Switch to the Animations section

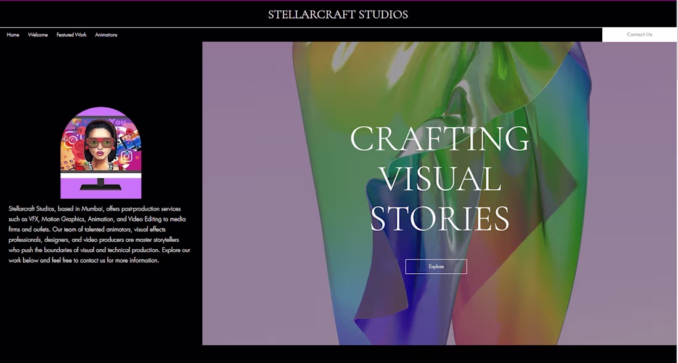(105, 34)
